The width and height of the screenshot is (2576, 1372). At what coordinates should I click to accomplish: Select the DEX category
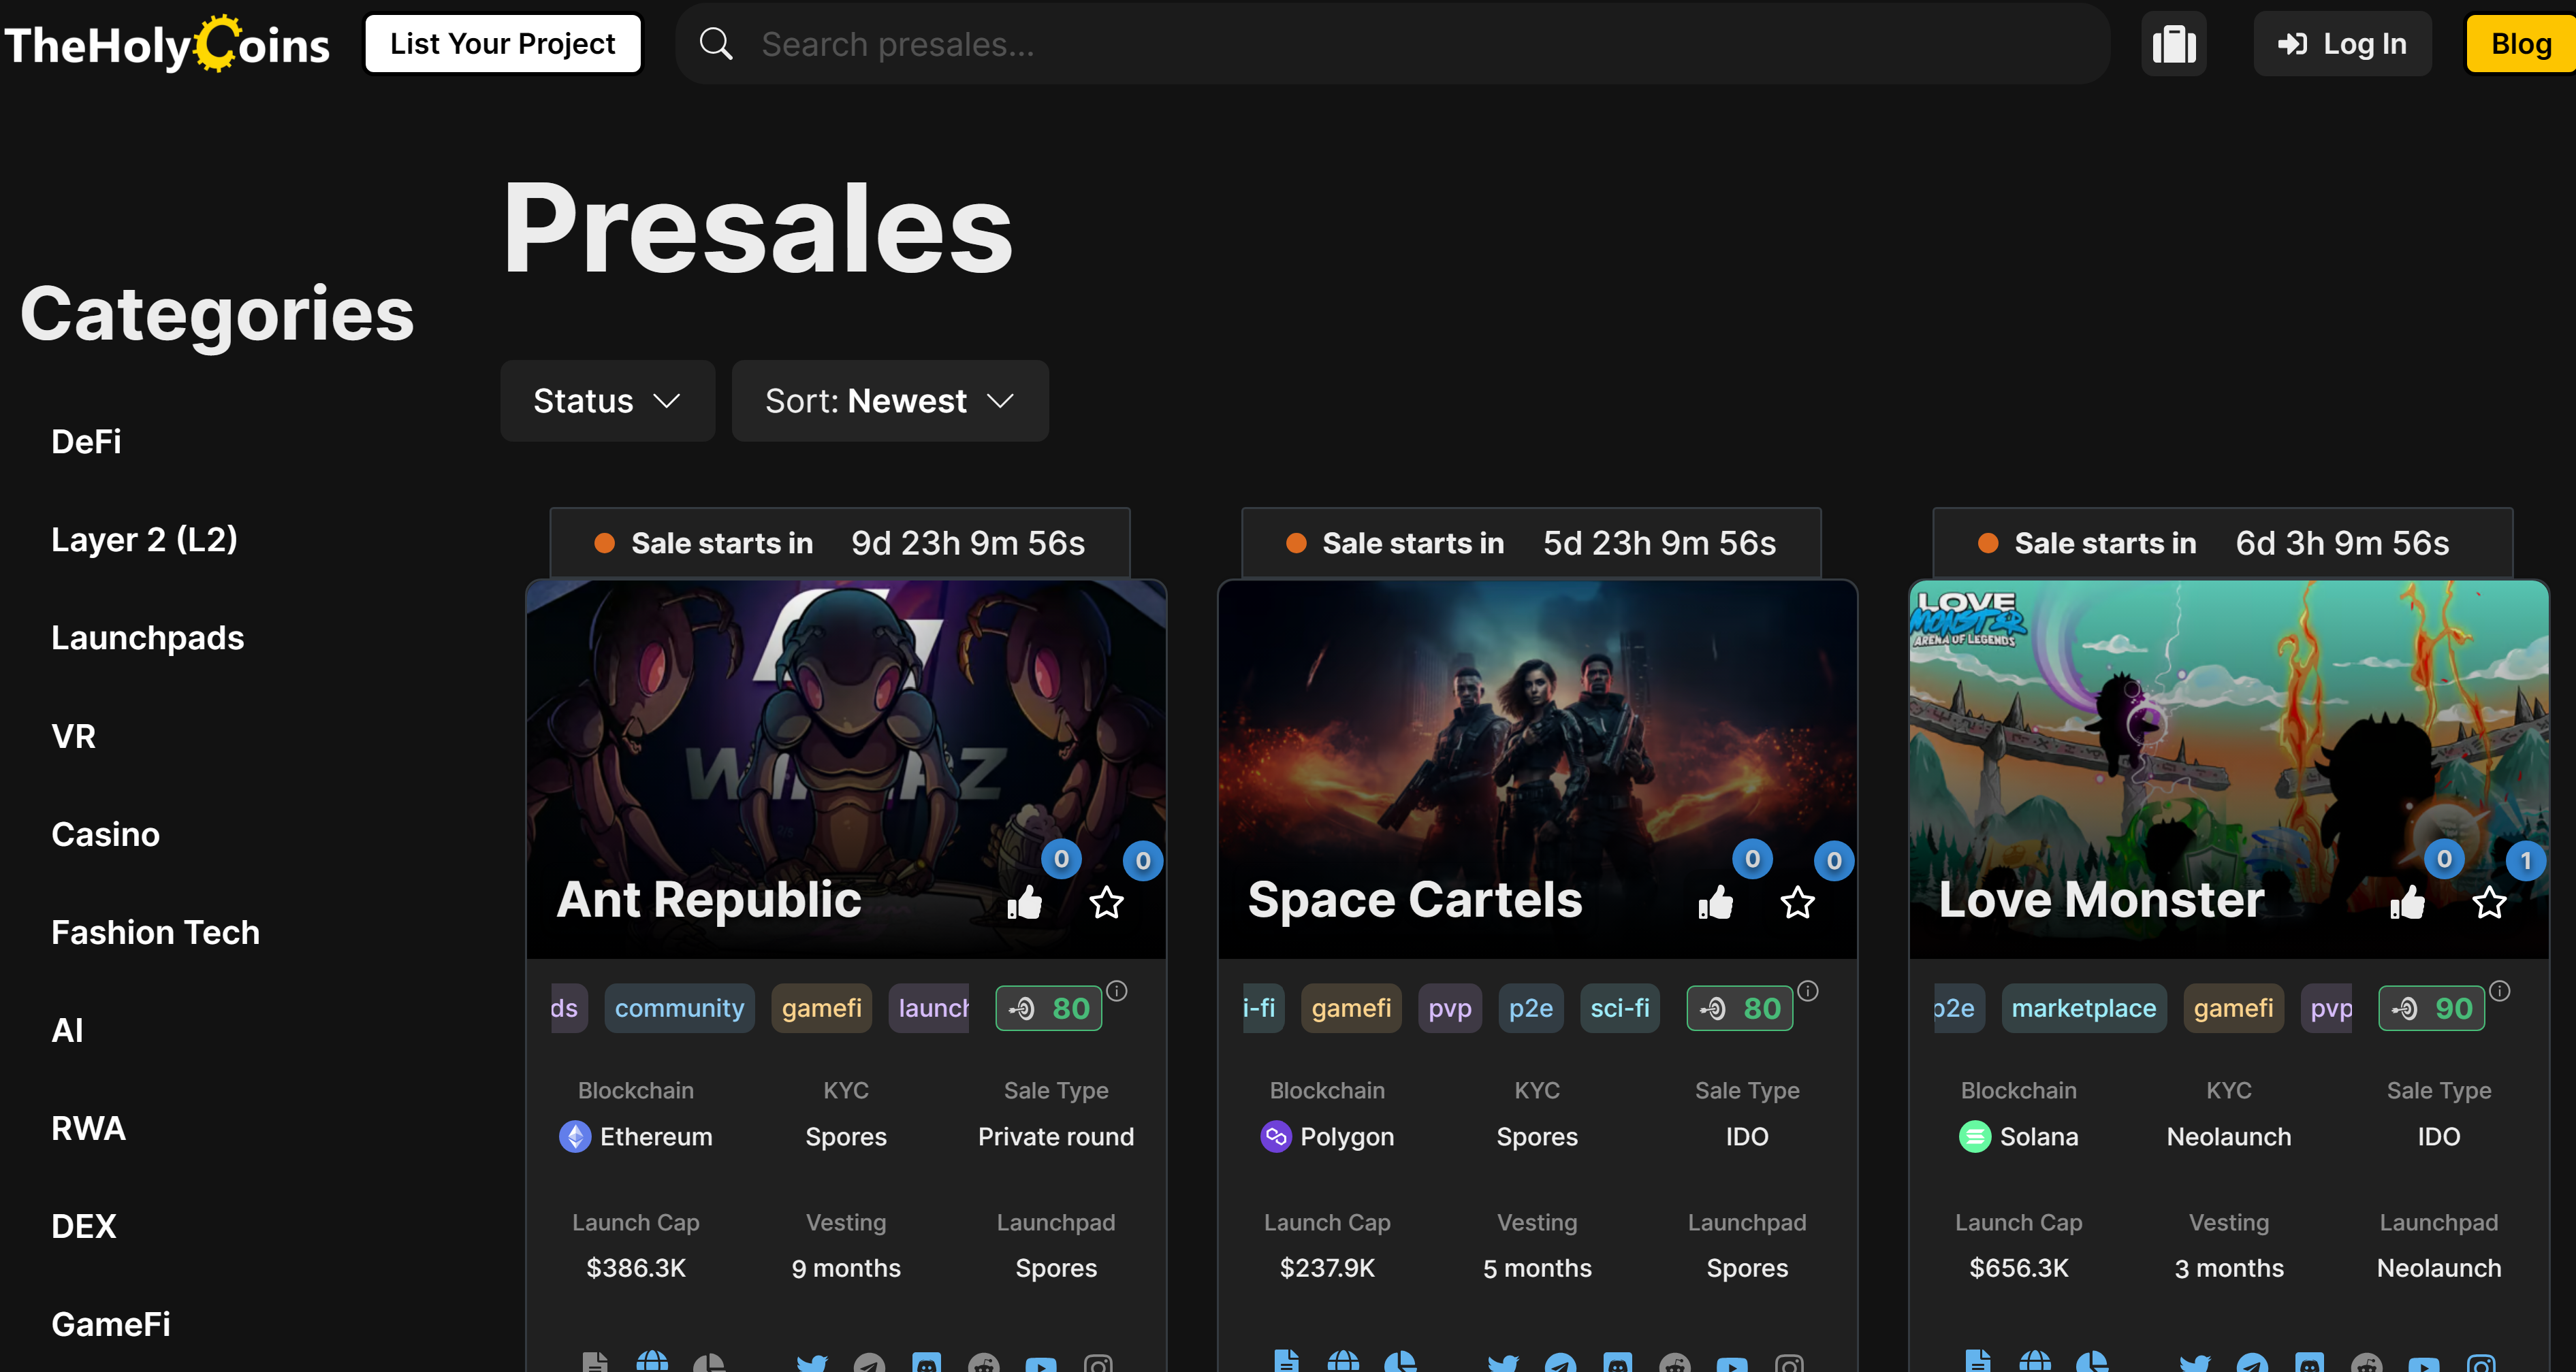click(83, 1225)
